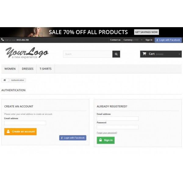This screenshot has height=183, width=183.
Task: Click the Sign in link in top bar
Action: (x=149, y=40)
